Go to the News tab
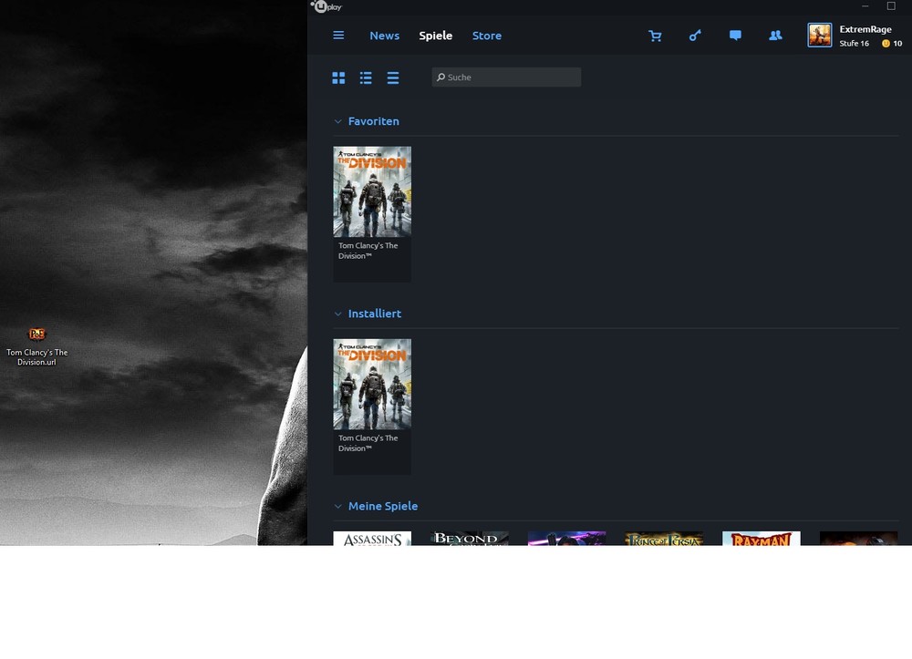 tap(384, 36)
